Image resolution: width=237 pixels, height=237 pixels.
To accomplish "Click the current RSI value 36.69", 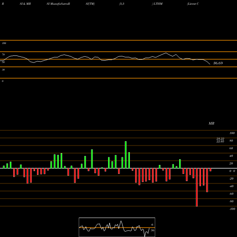I will (x=218, y=63).
